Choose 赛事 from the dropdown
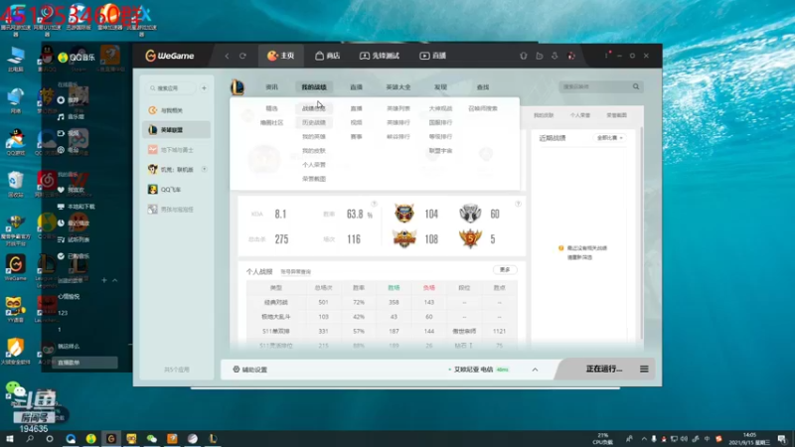The image size is (795, 447). 356,137
